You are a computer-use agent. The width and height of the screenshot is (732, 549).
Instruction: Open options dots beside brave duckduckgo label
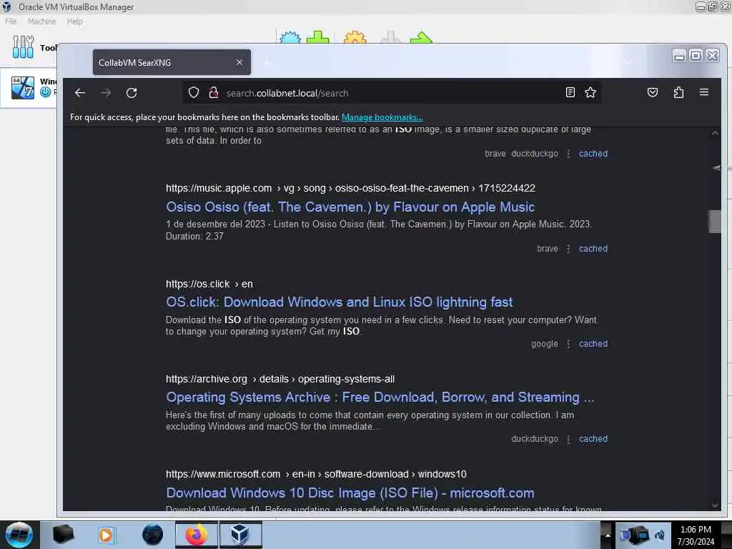click(568, 154)
